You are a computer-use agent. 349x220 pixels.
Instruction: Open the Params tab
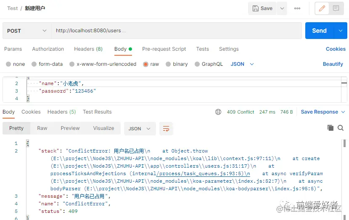click(x=13, y=49)
